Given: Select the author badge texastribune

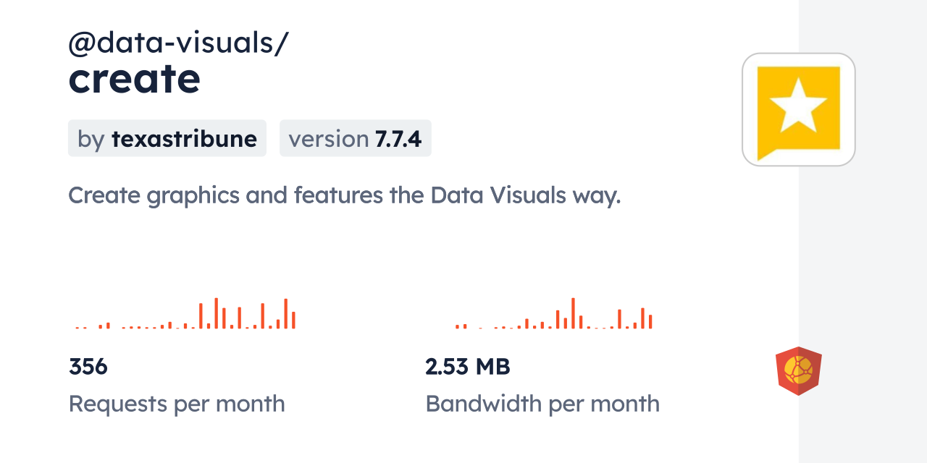Looking at the screenshot, I should click(167, 138).
